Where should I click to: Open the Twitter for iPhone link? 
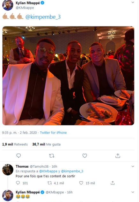[53, 133]
